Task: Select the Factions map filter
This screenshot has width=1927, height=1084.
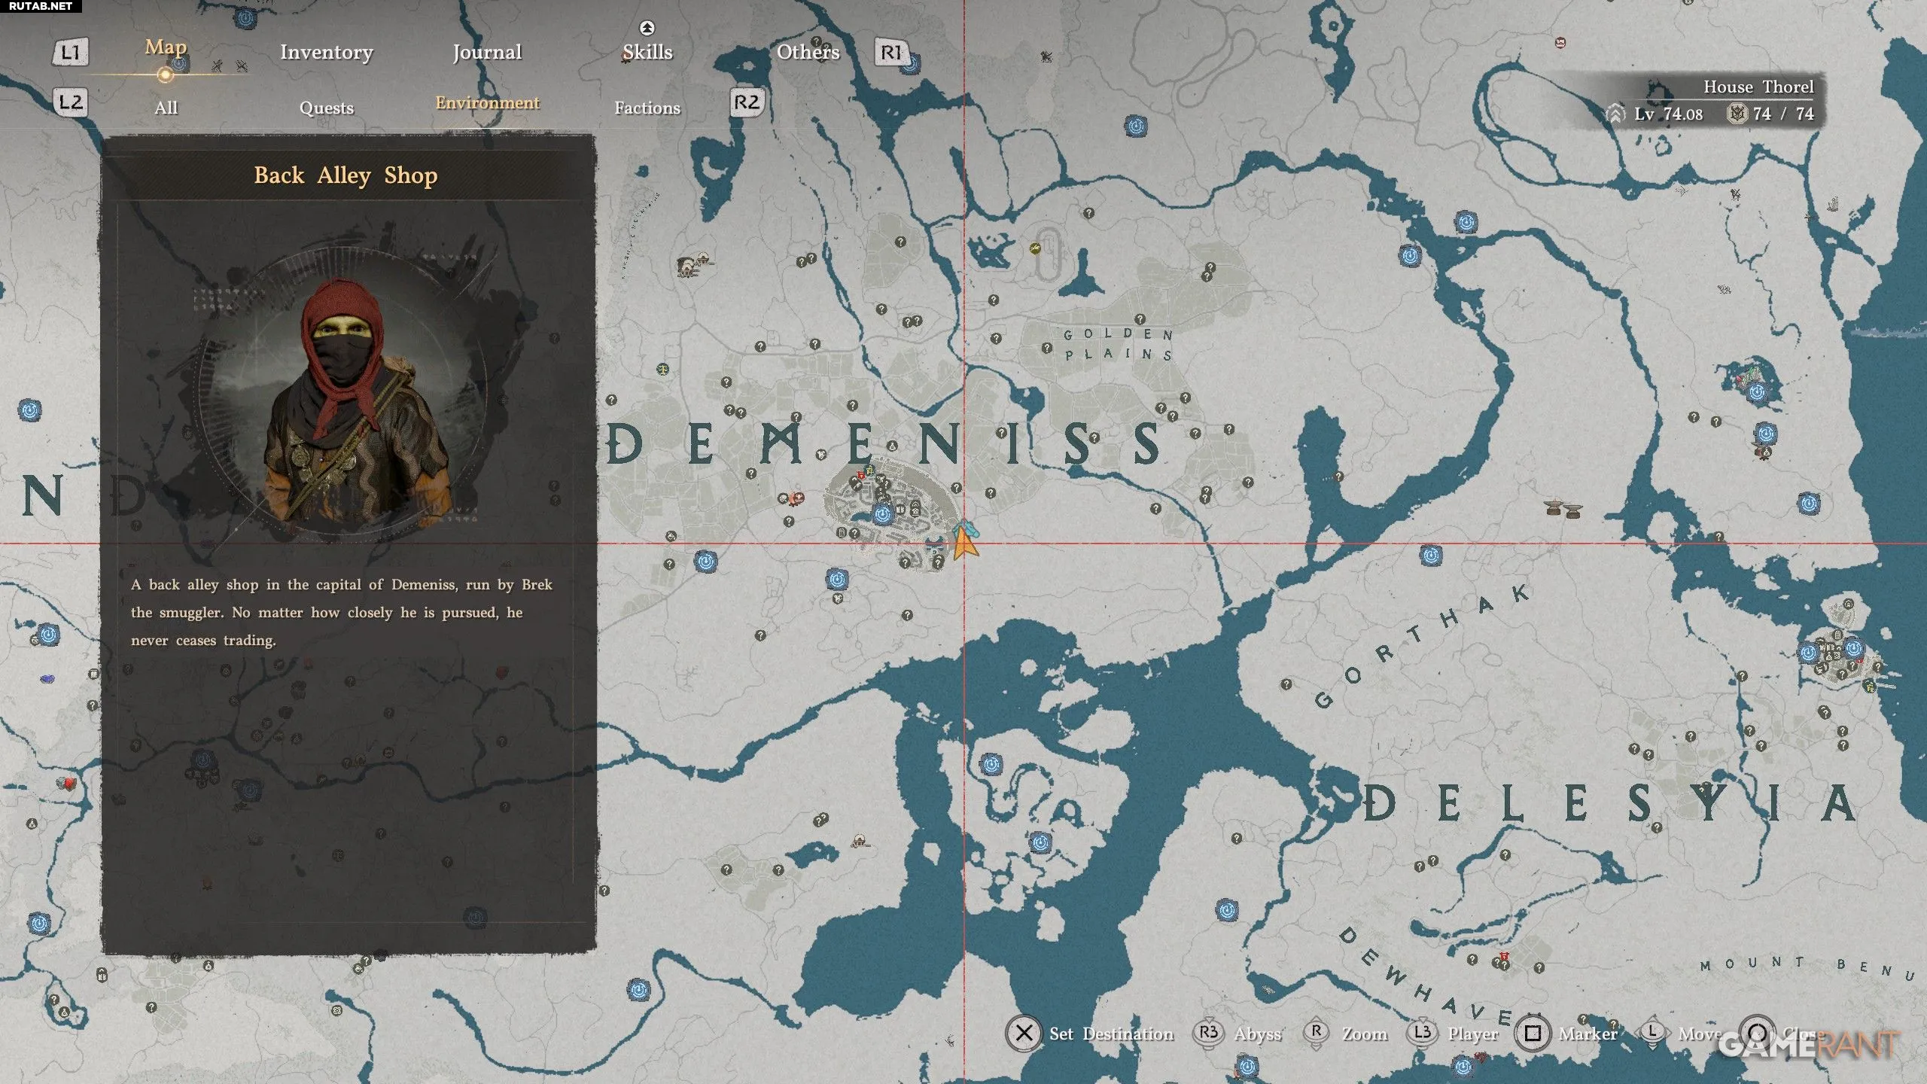Action: [x=647, y=108]
